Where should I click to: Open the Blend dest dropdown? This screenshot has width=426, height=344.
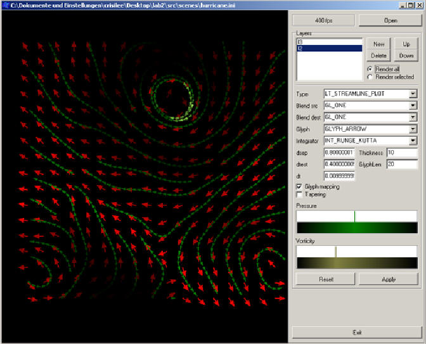[x=413, y=117]
